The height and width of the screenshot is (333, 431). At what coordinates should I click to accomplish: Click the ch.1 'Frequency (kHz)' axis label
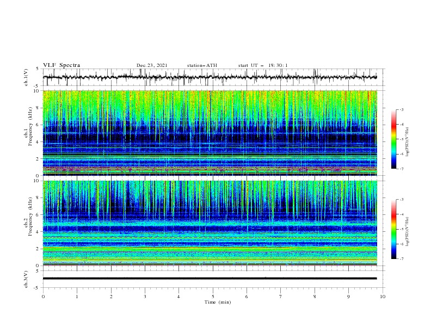pyautogui.click(x=30, y=125)
